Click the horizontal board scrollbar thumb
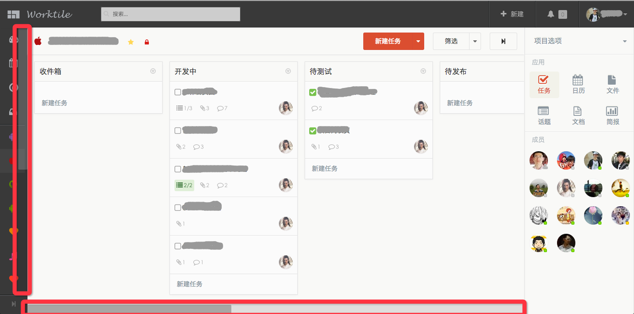The image size is (634, 314). point(129,308)
